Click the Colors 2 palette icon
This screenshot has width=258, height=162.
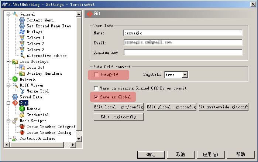[x=22, y=44]
